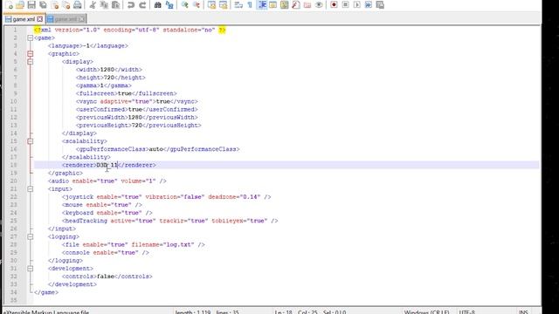Click the UTF-8 encoding status bar entry
This screenshot has width=559, height=314.
click(467, 311)
